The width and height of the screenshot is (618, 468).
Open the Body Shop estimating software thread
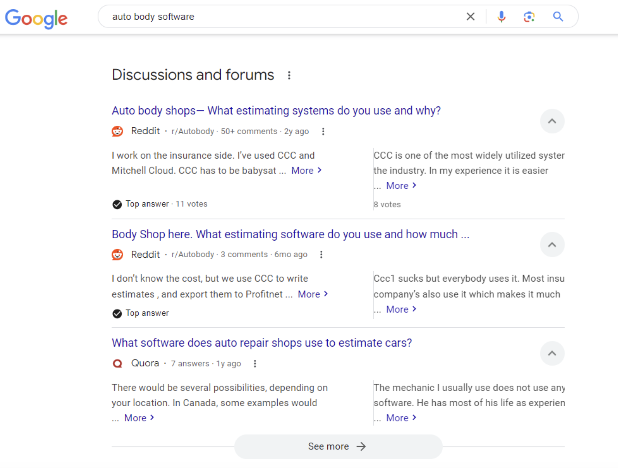(x=290, y=234)
